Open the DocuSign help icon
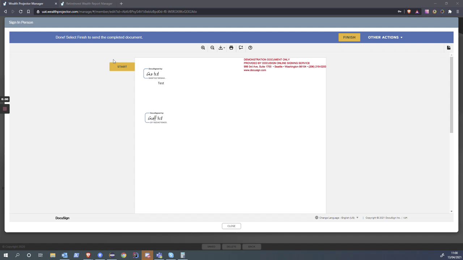The image size is (463, 260). click(250, 48)
